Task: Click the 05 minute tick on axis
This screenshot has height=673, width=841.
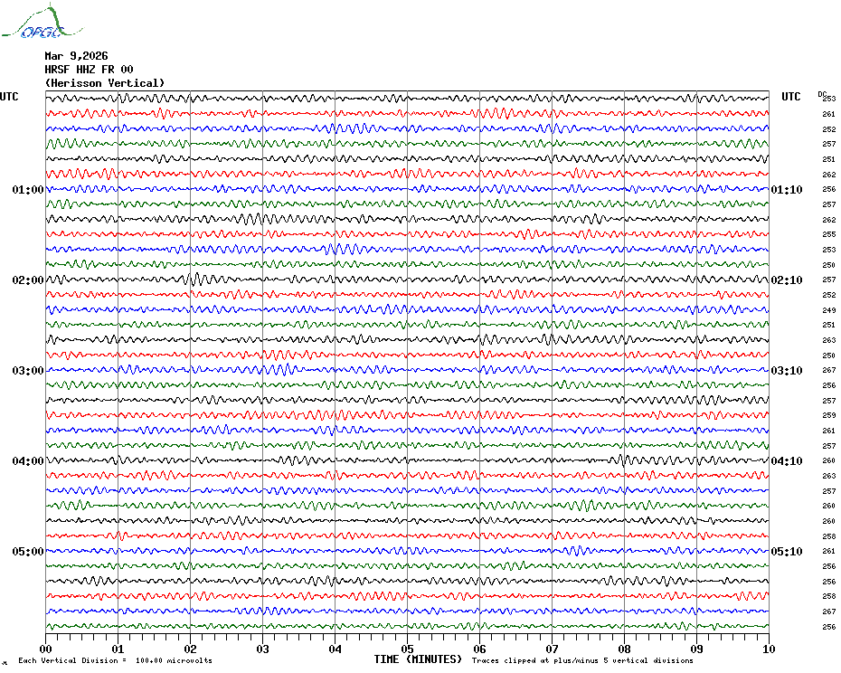Action: click(x=408, y=649)
